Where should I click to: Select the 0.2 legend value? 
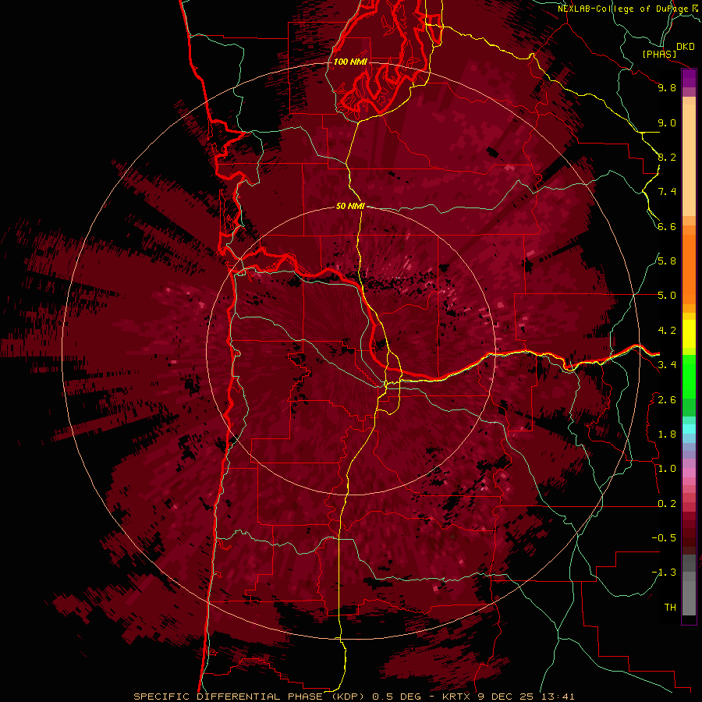(x=667, y=504)
